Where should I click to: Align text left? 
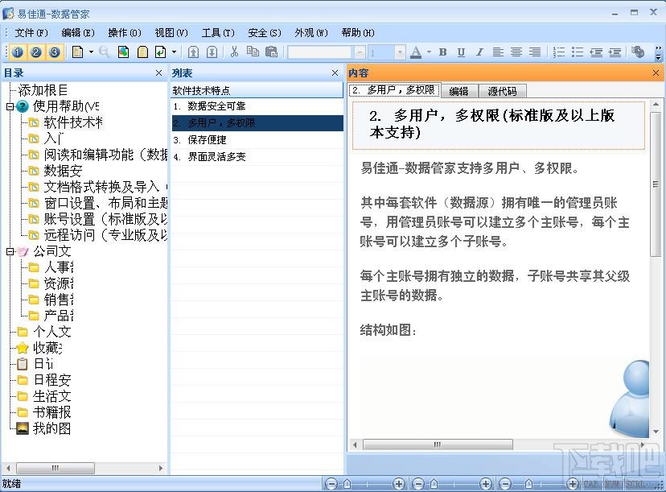pos(498,52)
